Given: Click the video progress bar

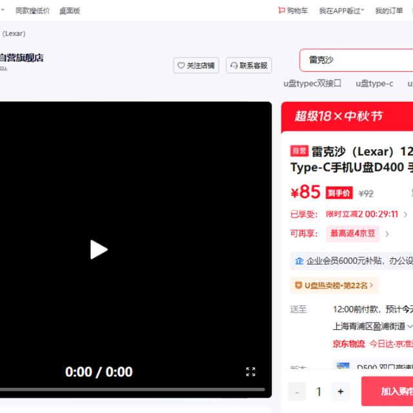Looking at the screenshot, I should pos(132,389).
